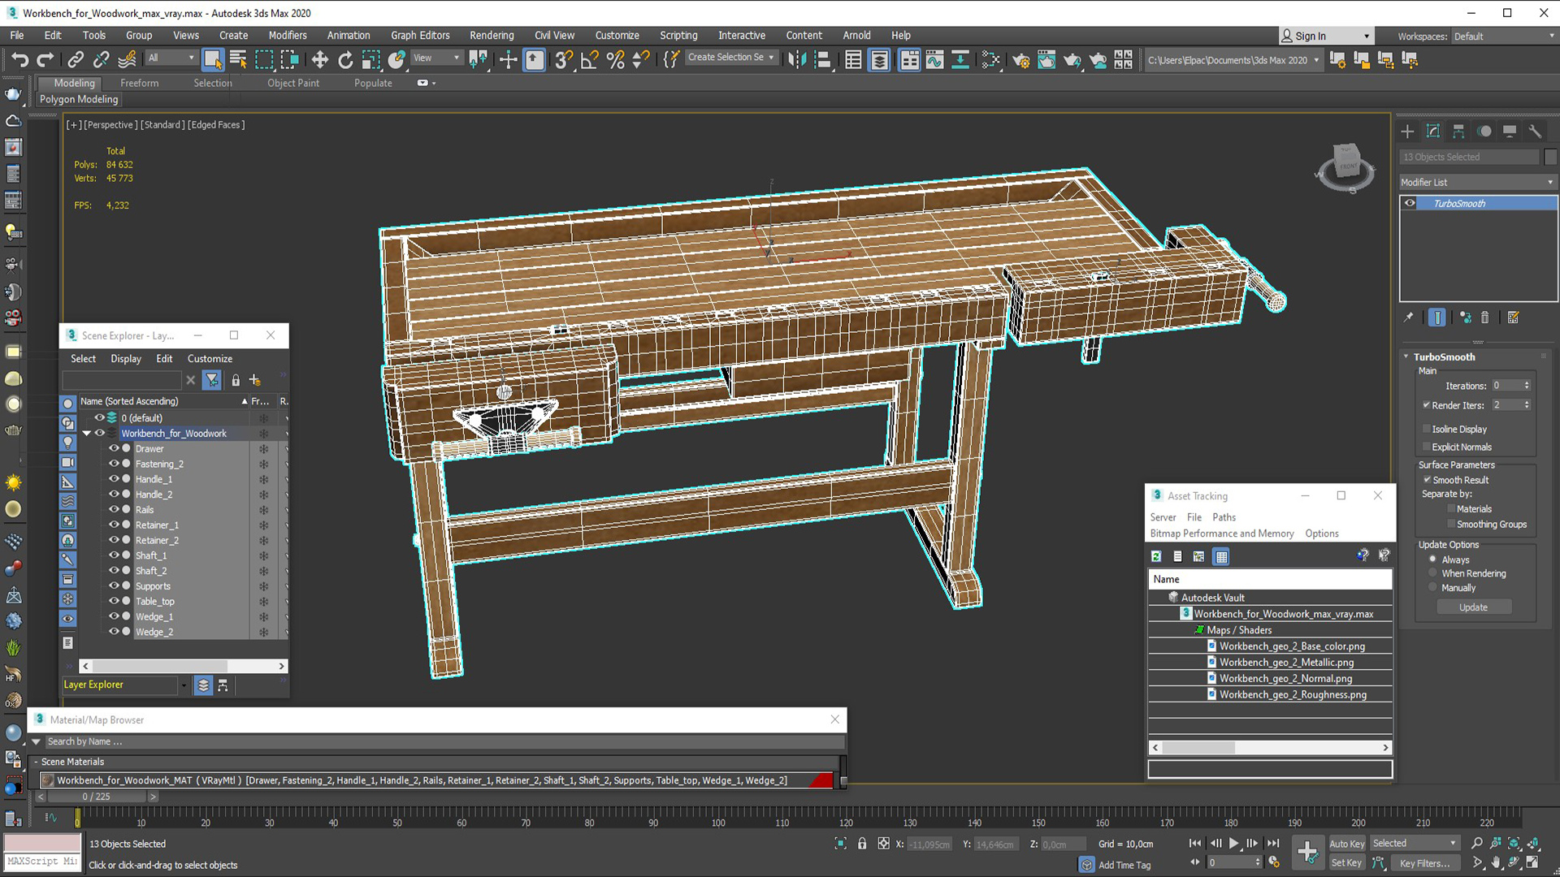Open the Display panel tab
The height and width of the screenshot is (877, 1560).
[x=1510, y=132]
